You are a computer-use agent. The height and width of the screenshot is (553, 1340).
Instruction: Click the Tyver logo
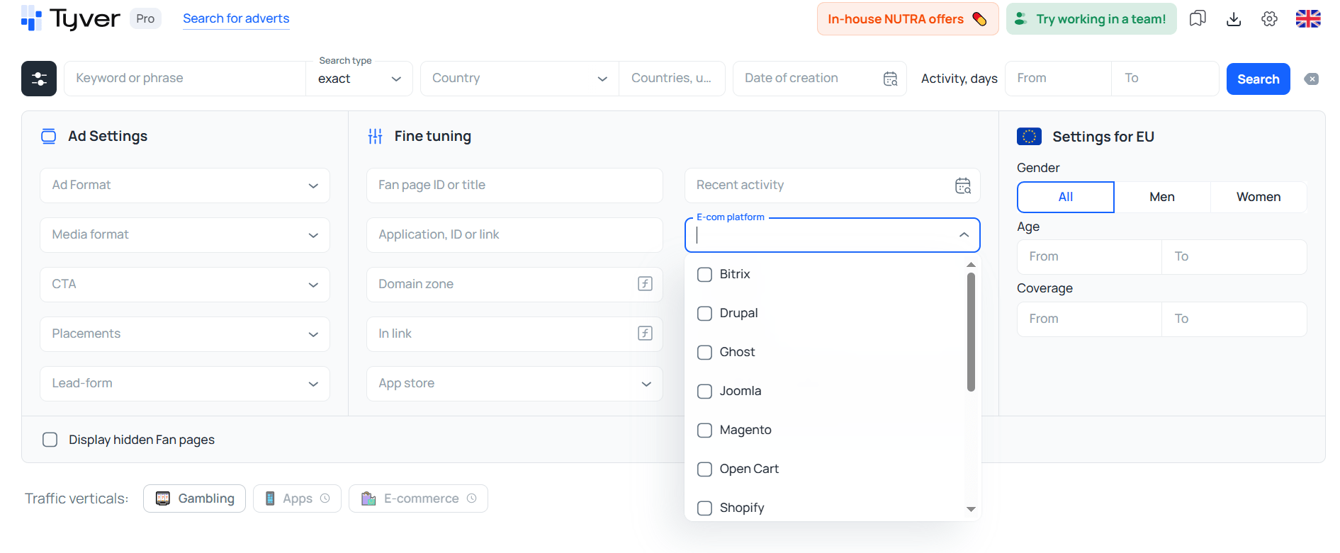(x=71, y=18)
